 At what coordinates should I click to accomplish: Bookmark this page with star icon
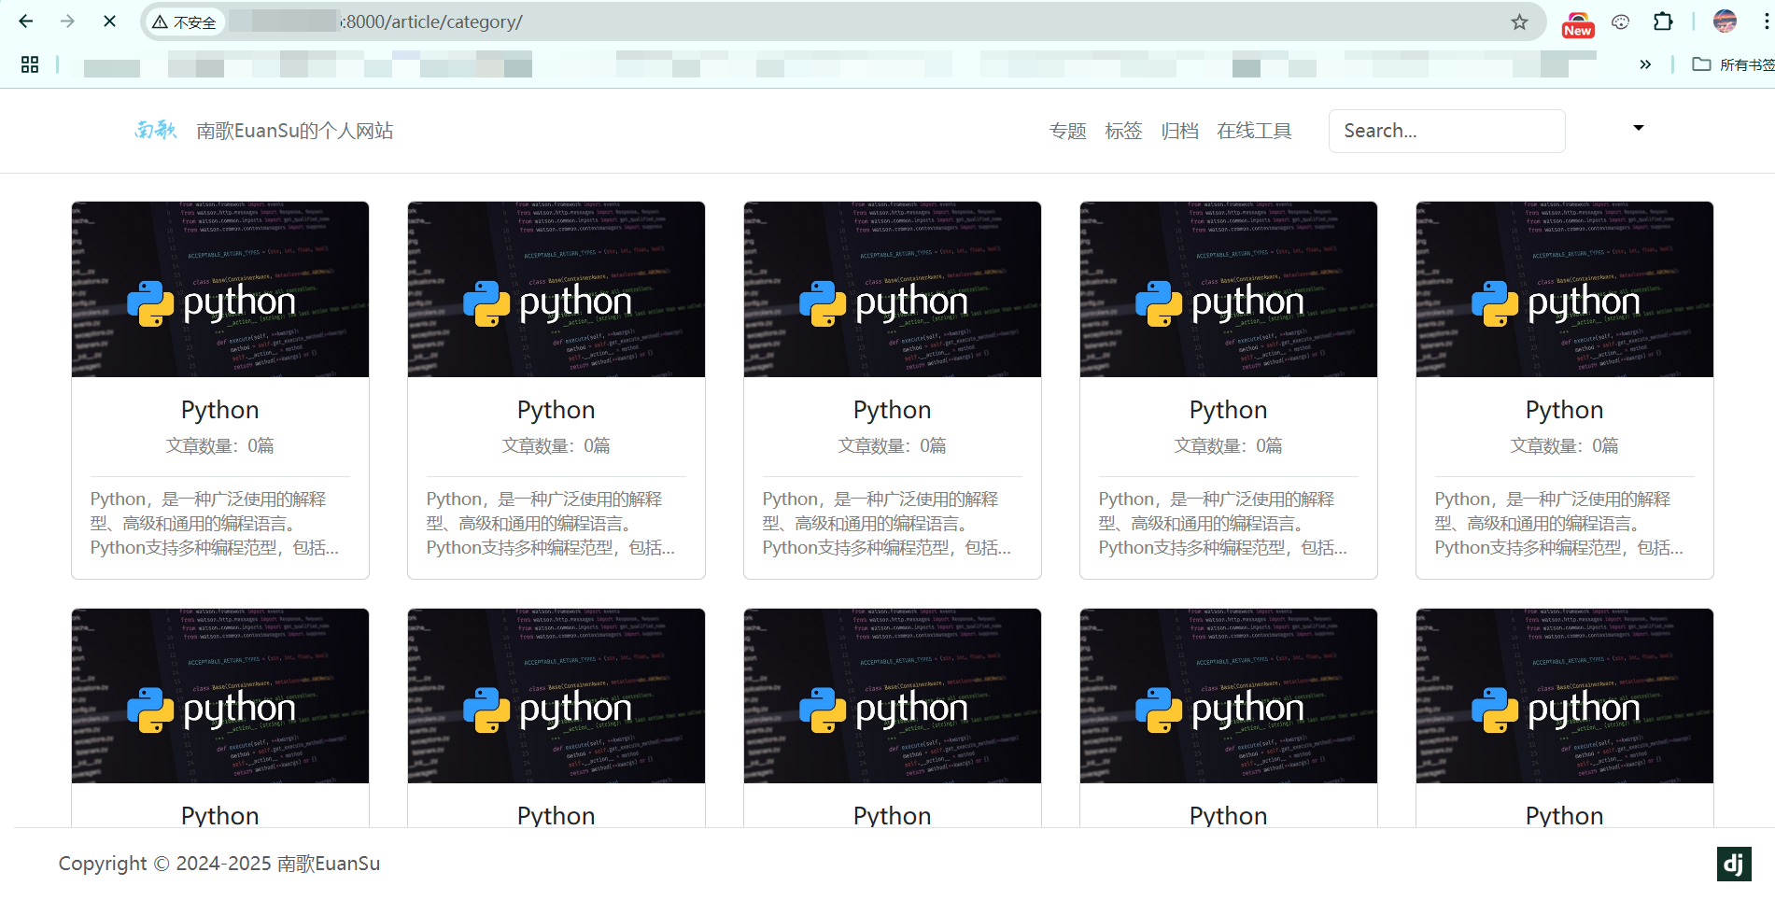pyautogui.click(x=1519, y=21)
